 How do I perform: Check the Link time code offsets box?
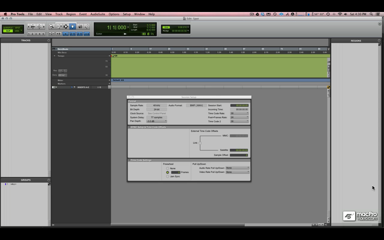coord(200,143)
